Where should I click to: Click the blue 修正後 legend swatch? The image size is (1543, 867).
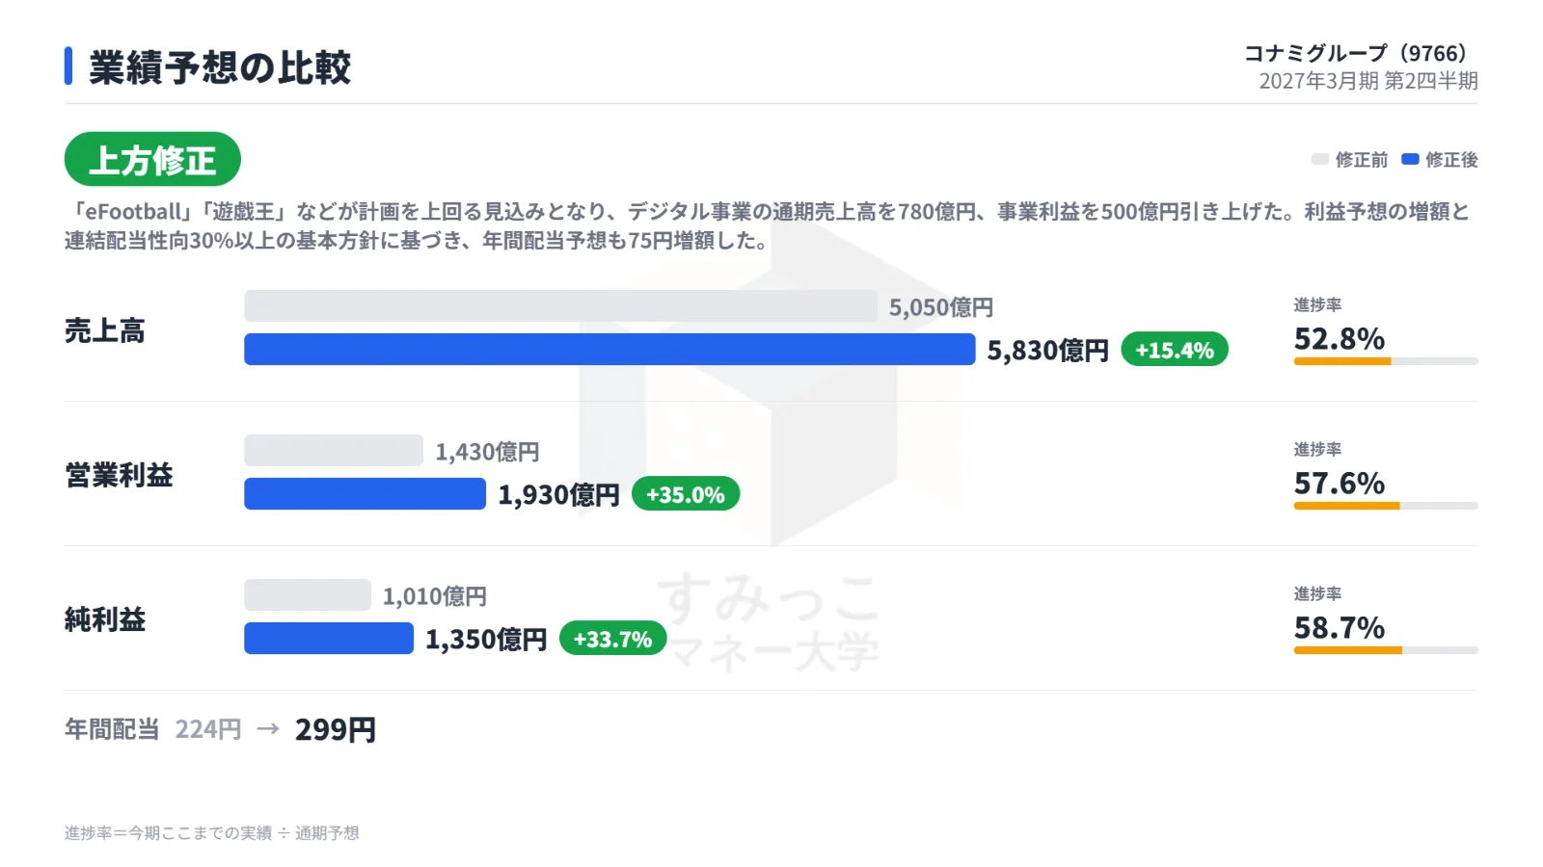coord(1410,159)
